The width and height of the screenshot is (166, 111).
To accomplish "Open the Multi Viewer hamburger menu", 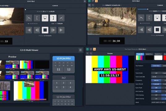I will (80, 50).
